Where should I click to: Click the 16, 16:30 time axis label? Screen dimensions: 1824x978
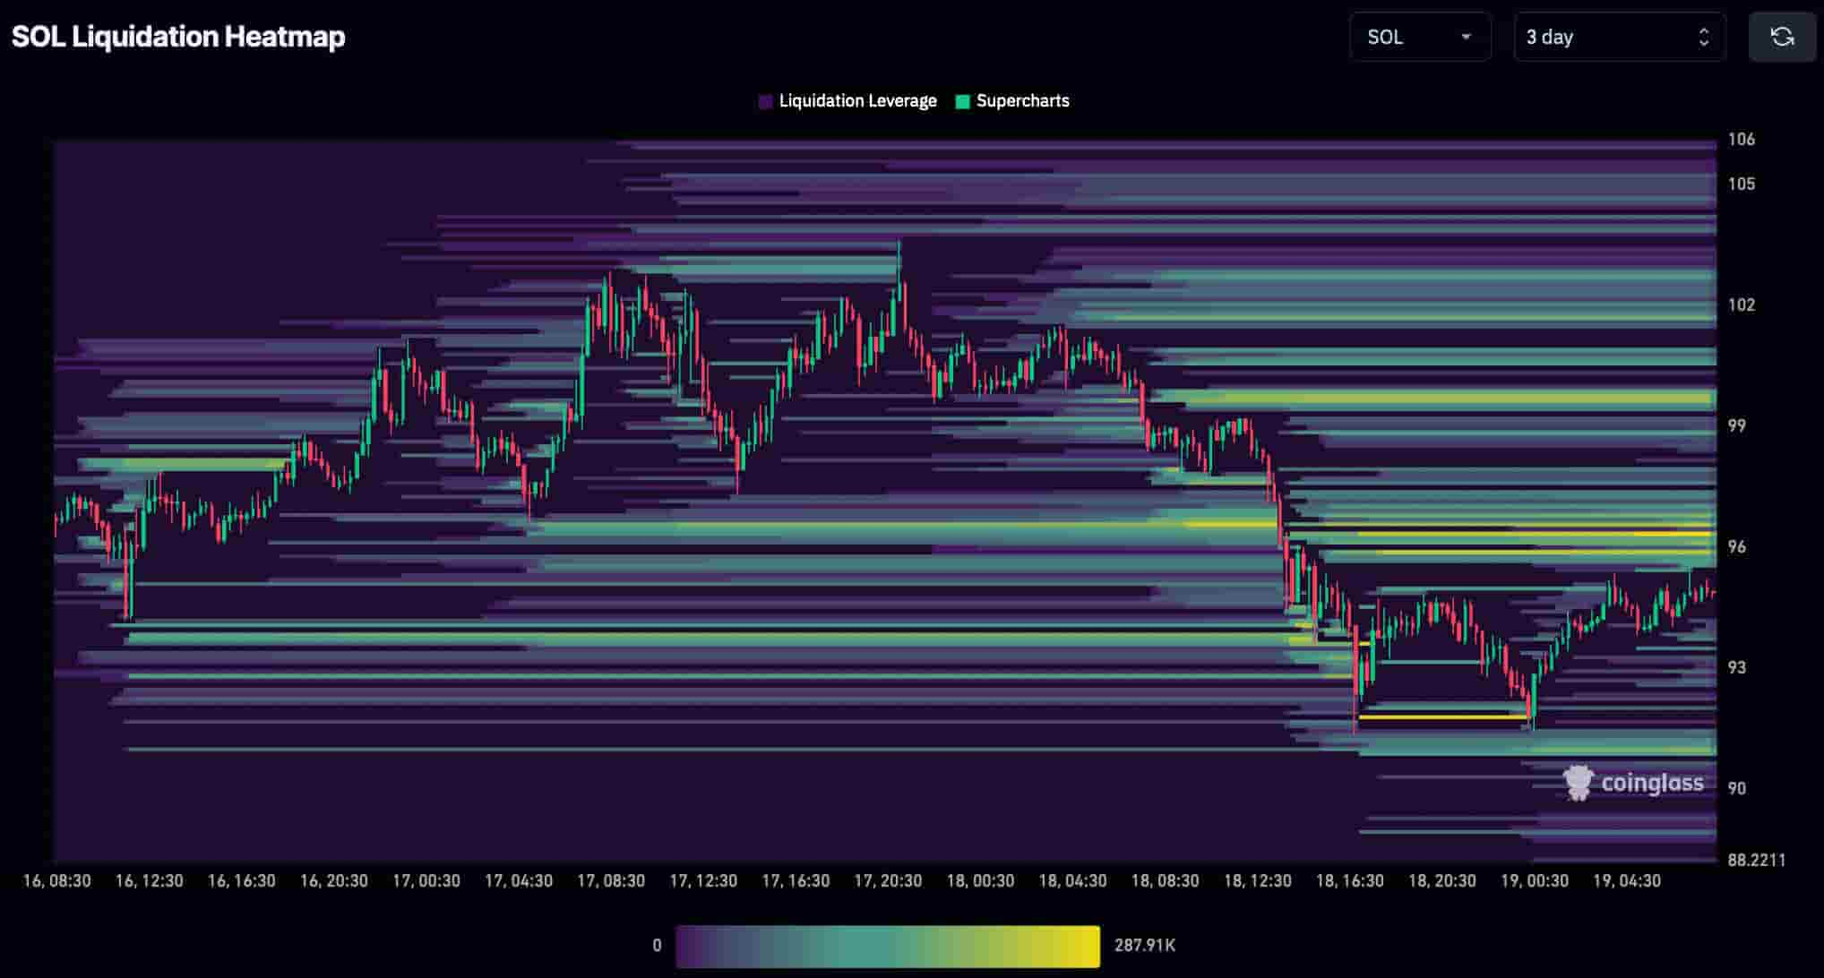241,880
